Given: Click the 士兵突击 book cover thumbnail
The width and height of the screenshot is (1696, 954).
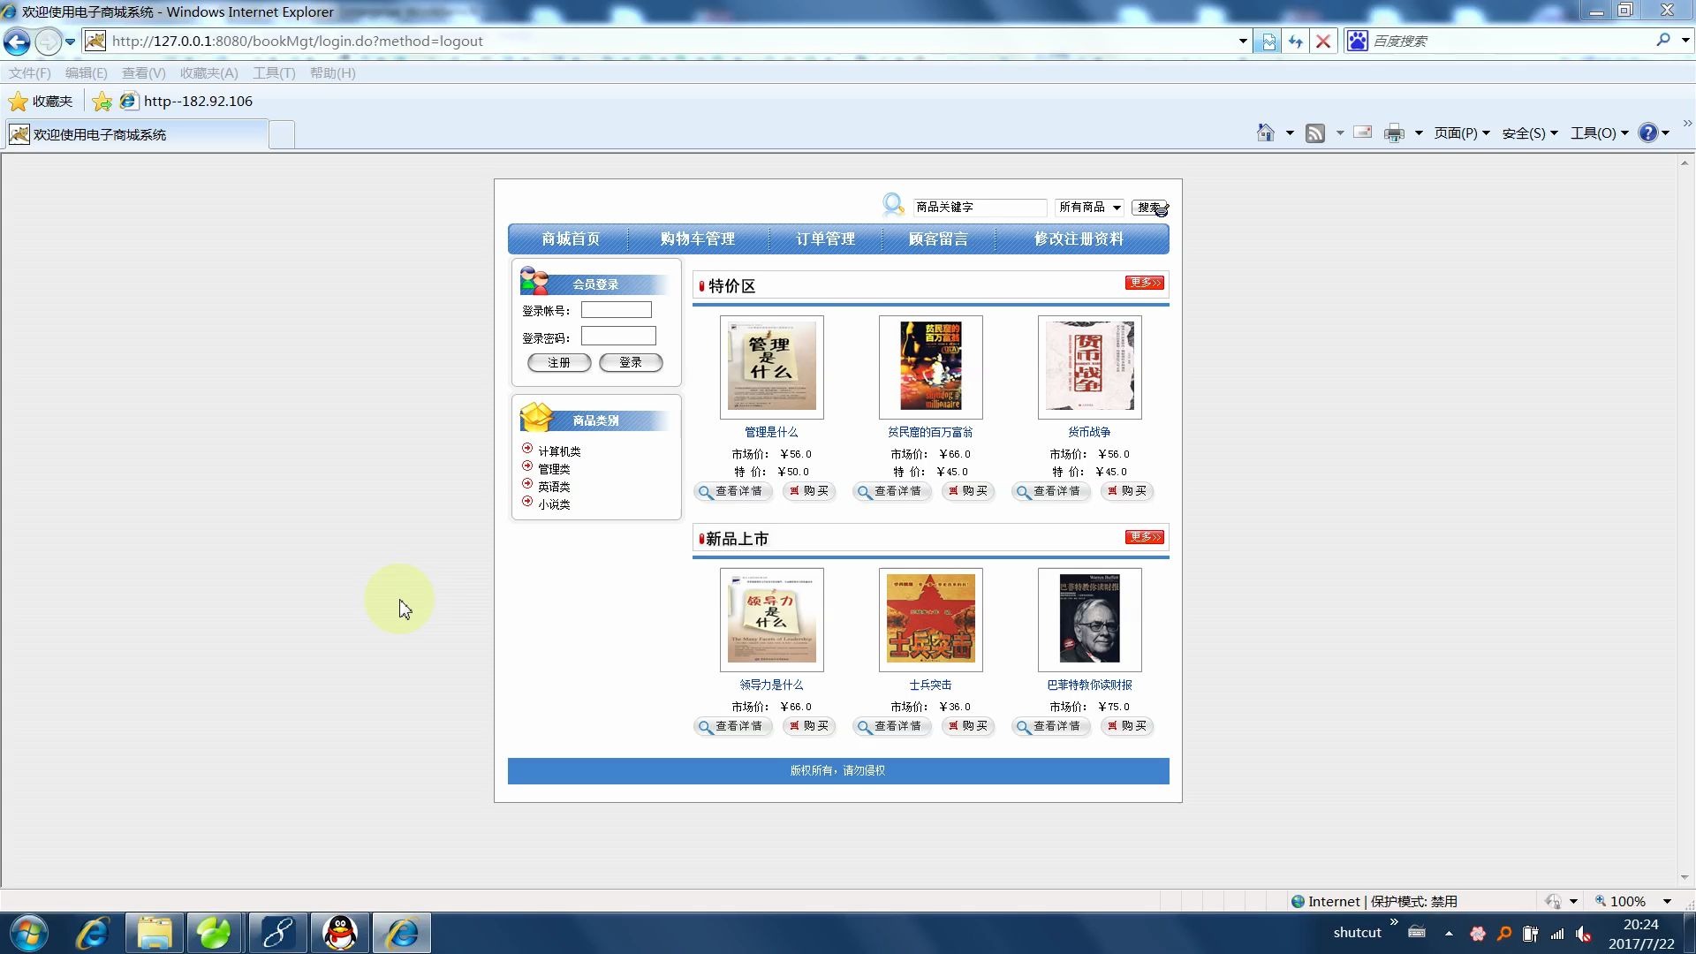Looking at the screenshot, I should [930, 619].
